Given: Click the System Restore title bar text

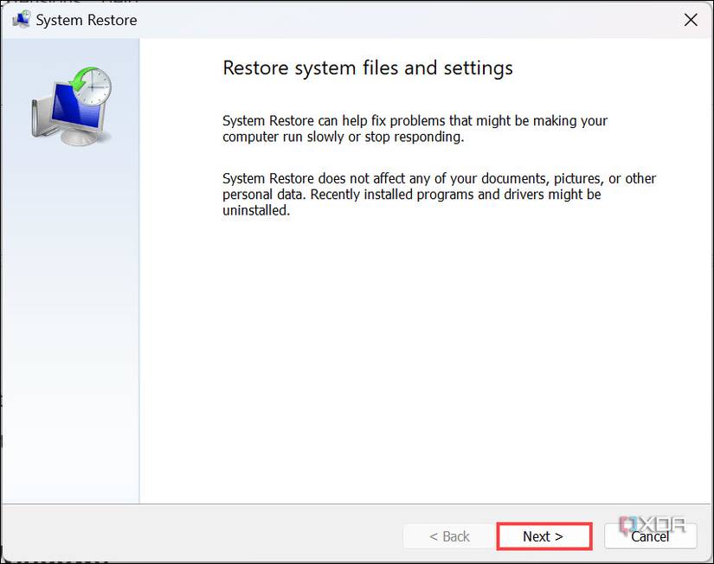Looking at the screenshot, I should pos(86,19).
